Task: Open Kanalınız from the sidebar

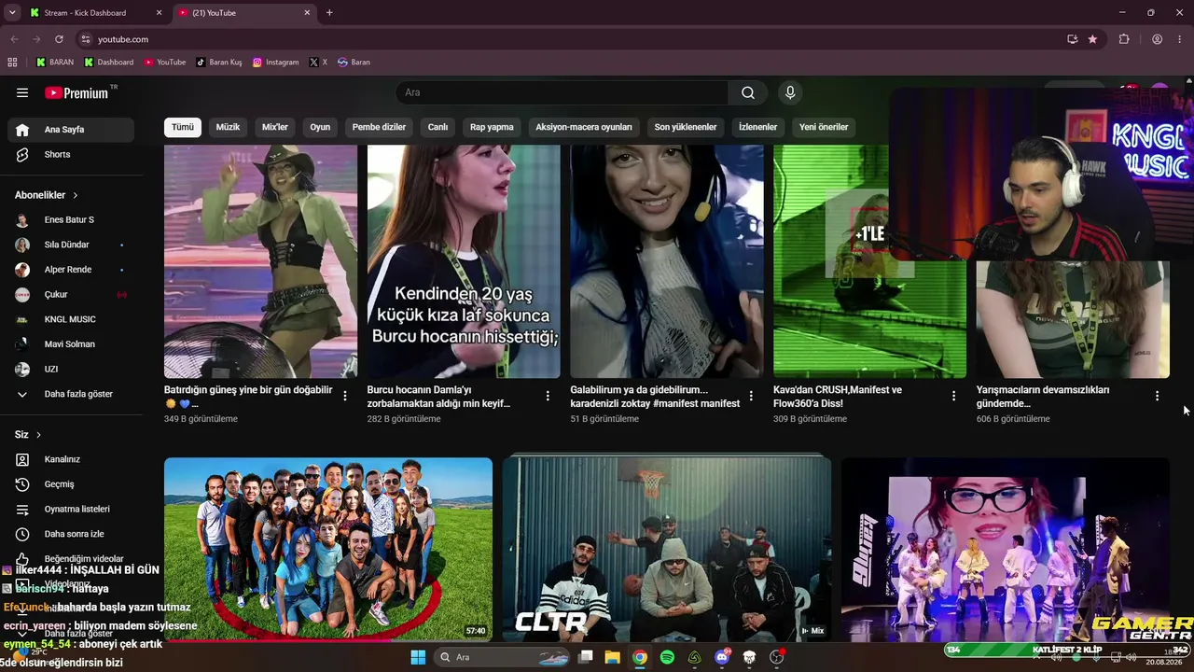Action: (71, 459)
